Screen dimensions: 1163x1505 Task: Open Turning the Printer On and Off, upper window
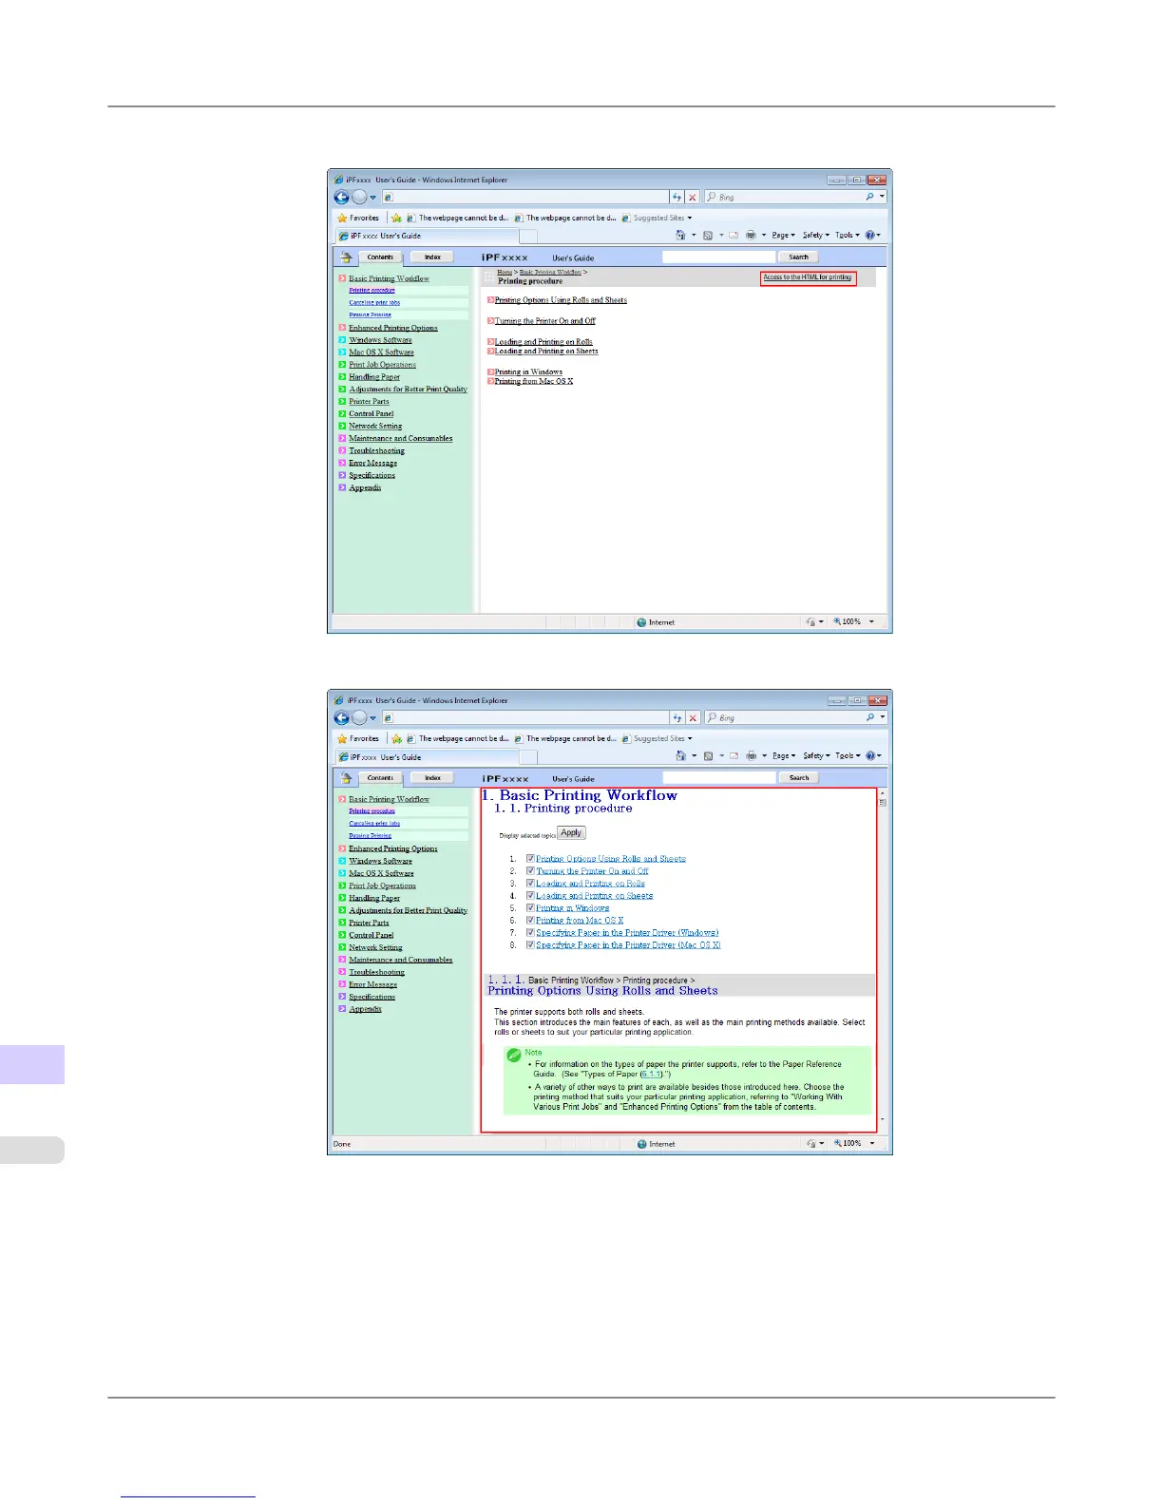coord(545,321)
